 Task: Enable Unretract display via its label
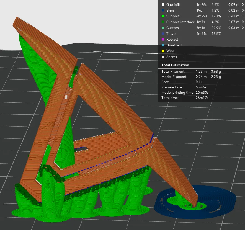coord(174,45)
